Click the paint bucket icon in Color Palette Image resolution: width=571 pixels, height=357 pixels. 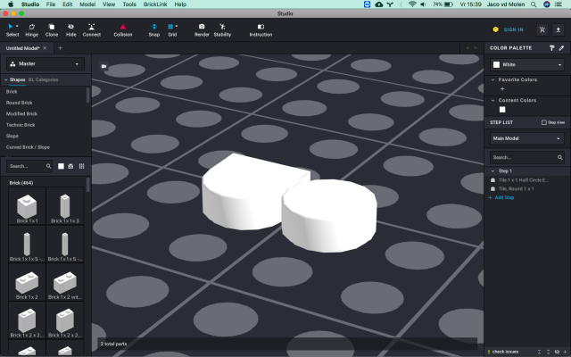pos(550,47)
